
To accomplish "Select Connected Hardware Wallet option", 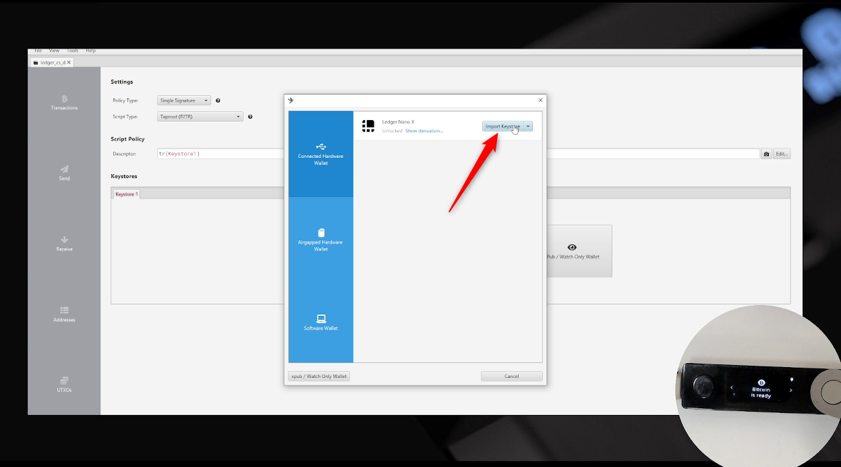I will coord(321,154).
